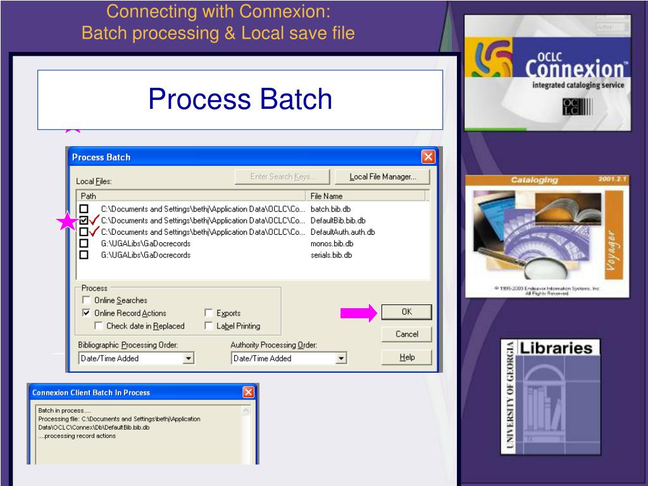648x486 pixels.
Task: Click the University of Georgia Libraries logo
Action: [551, 397]
